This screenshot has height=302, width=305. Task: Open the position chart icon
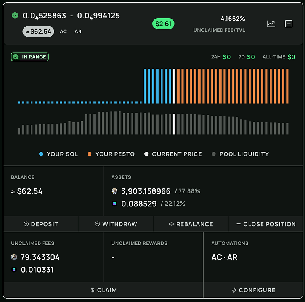pos(271,24)
